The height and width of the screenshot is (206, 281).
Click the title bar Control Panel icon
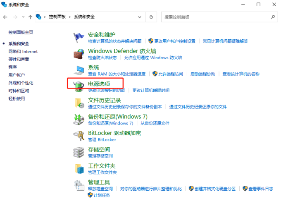(4, 5)
